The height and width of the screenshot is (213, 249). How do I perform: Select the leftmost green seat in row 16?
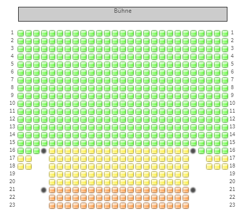pos(21,151)
